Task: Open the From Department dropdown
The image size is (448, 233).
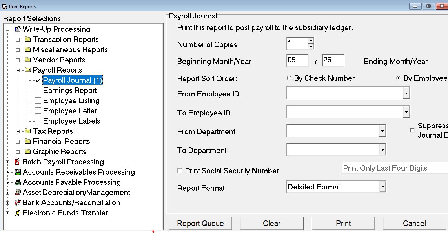Action: [382, 130]
